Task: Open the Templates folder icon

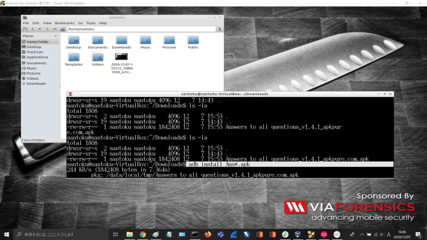Action: click(74, 57)
